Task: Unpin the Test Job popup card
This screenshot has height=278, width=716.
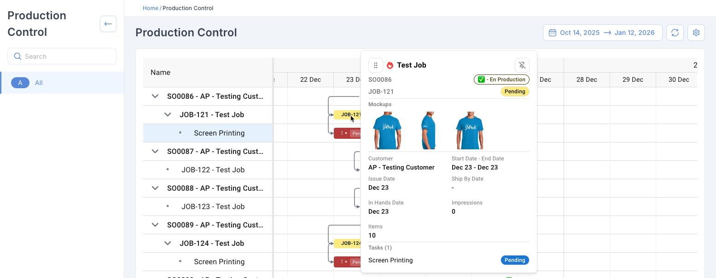Action: 522,65
